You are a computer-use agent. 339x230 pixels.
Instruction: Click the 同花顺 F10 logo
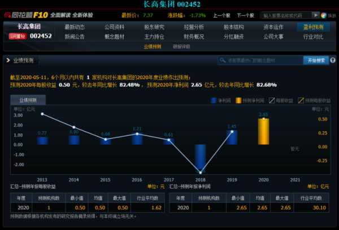25,15
